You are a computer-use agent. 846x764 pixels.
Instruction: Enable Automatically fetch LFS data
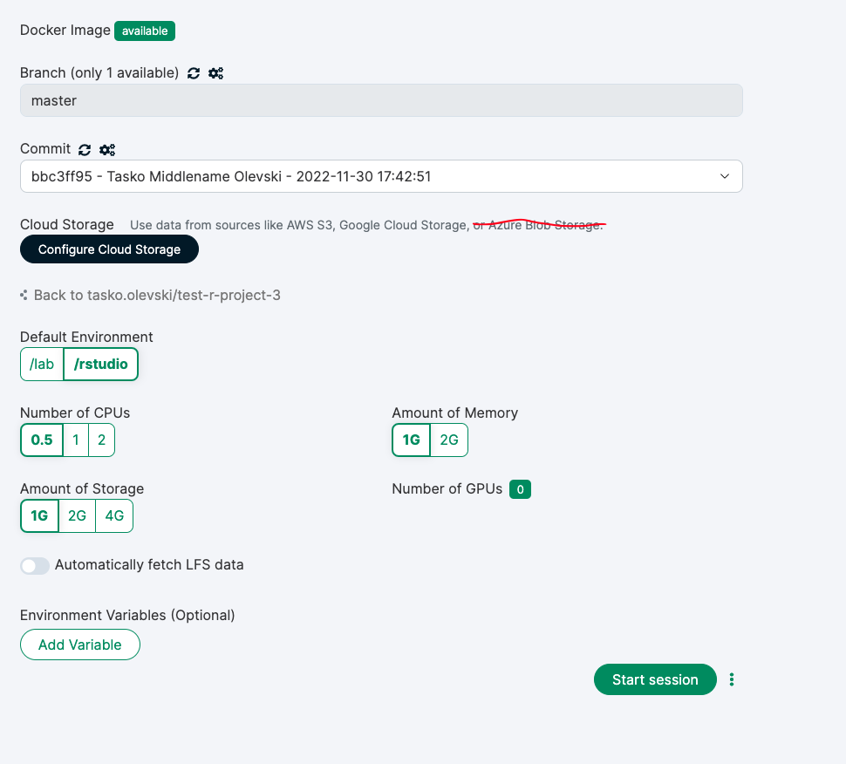[x=34, y=565]
